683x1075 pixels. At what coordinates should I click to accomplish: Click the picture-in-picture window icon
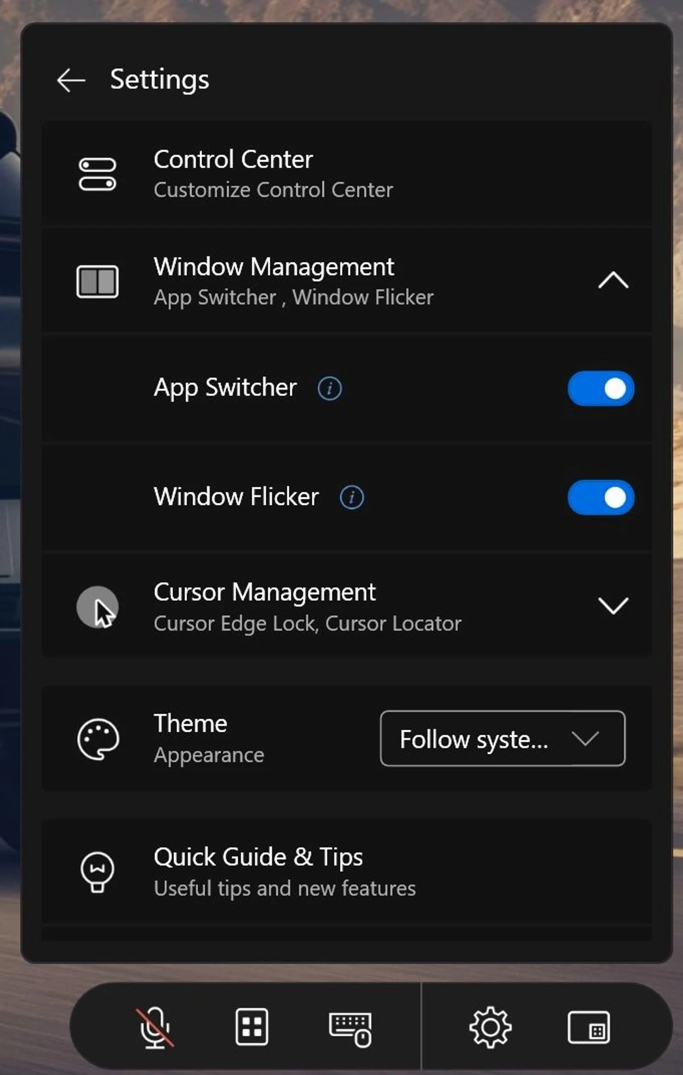click(588, 1027)
